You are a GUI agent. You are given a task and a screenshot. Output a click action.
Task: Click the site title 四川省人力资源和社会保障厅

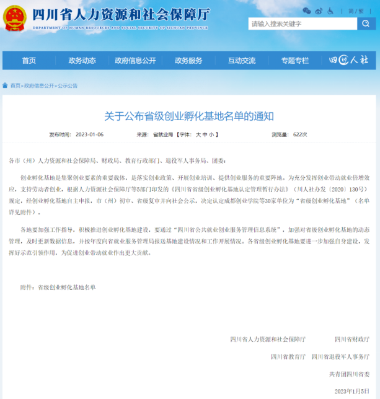click(x=121, y=14)
